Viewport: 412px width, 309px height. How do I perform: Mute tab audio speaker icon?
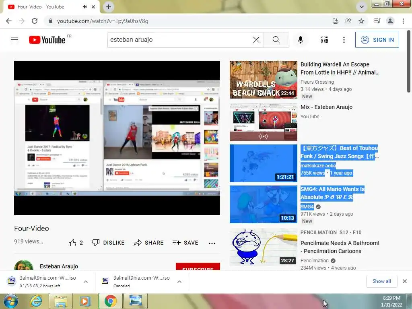84,7
